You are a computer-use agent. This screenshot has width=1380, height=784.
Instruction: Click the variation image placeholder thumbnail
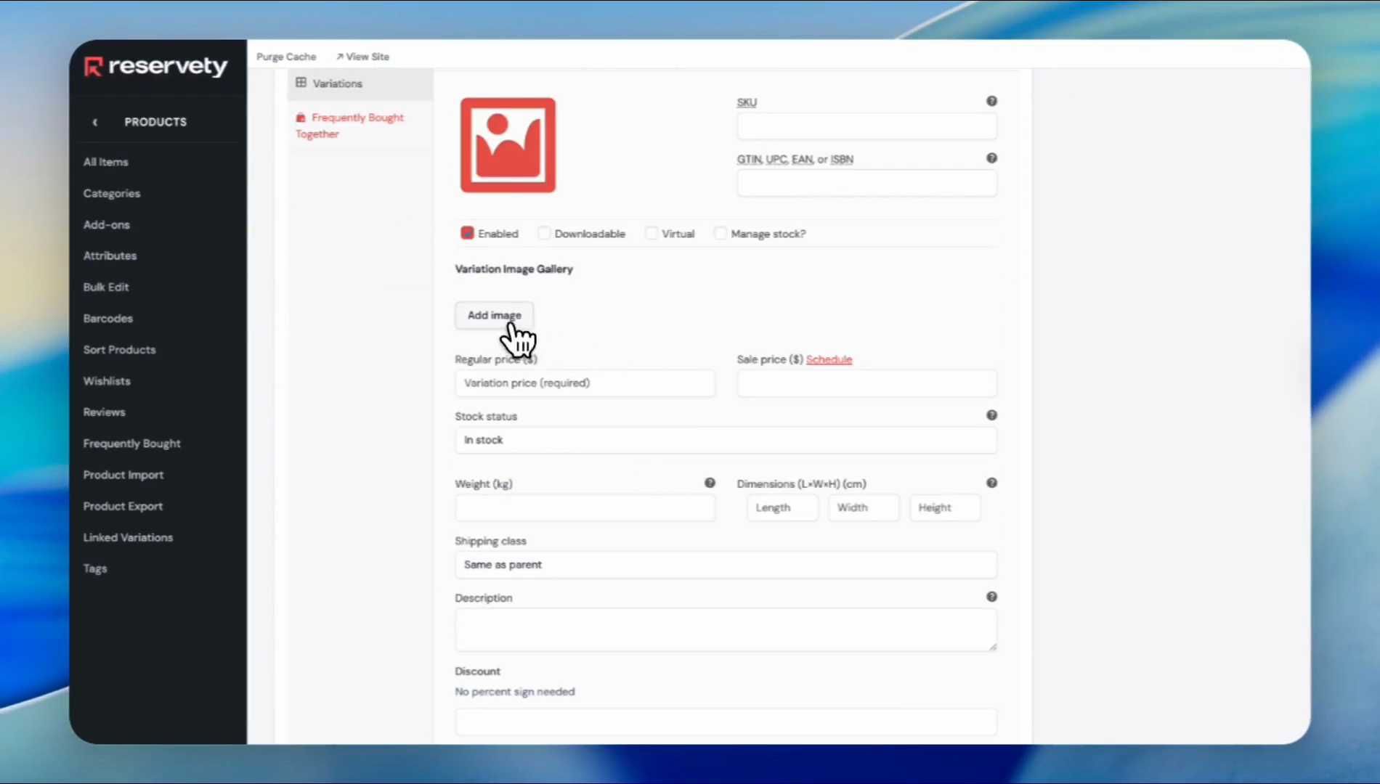click(x=508, y=145)
